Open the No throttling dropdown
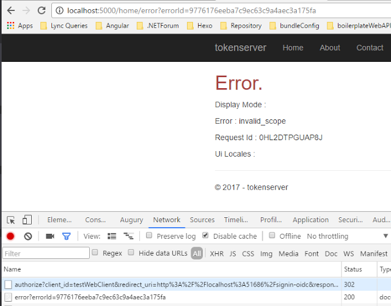391x306 pixels. [348, 236]
